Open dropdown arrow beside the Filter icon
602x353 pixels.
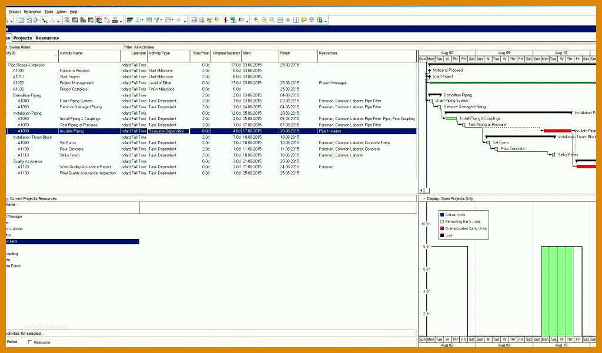161,21
